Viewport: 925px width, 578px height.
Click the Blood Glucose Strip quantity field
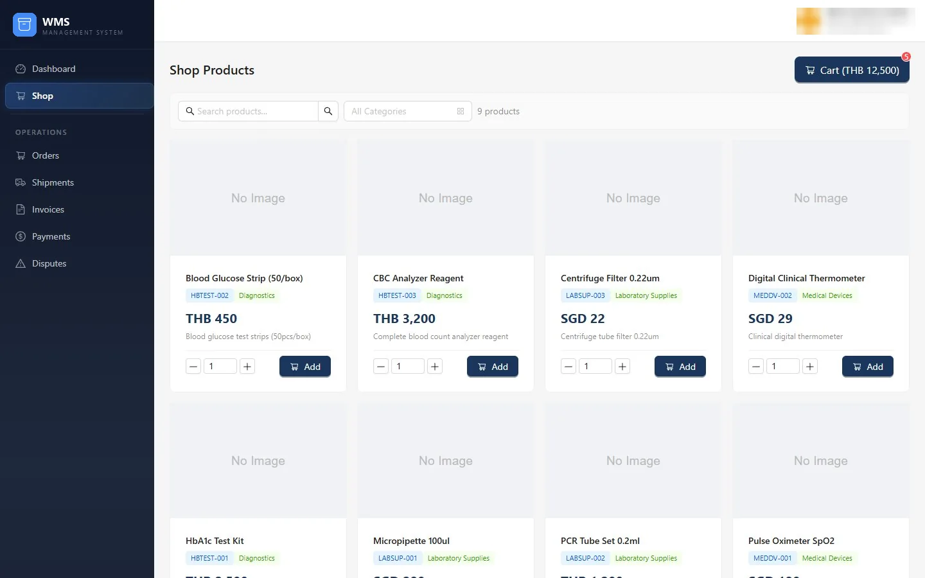[x=220, y=367]
